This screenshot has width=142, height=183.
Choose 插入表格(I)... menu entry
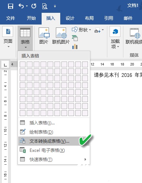(x=54, y=123)
